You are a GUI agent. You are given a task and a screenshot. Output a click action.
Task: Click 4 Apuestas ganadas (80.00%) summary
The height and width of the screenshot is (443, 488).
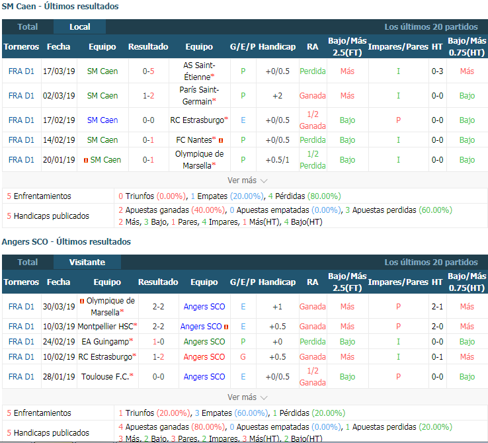pos(171,427)
